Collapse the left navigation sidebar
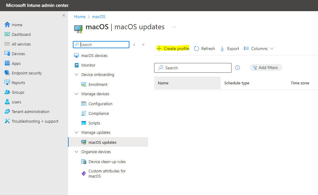 (x=64, y=15)
